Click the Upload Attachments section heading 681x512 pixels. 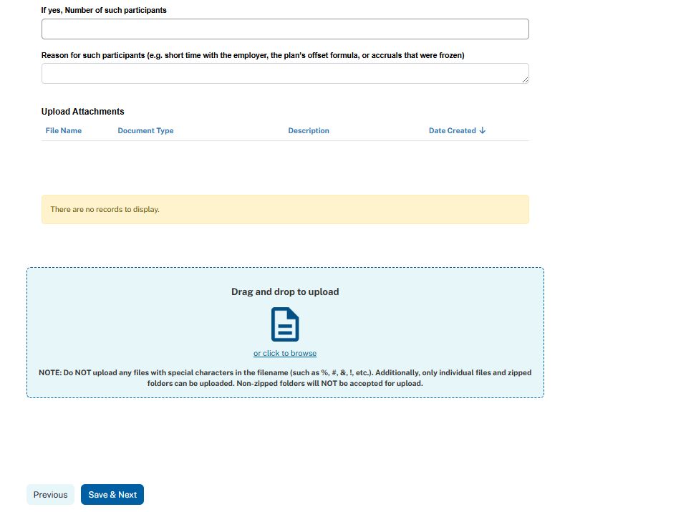83,112
